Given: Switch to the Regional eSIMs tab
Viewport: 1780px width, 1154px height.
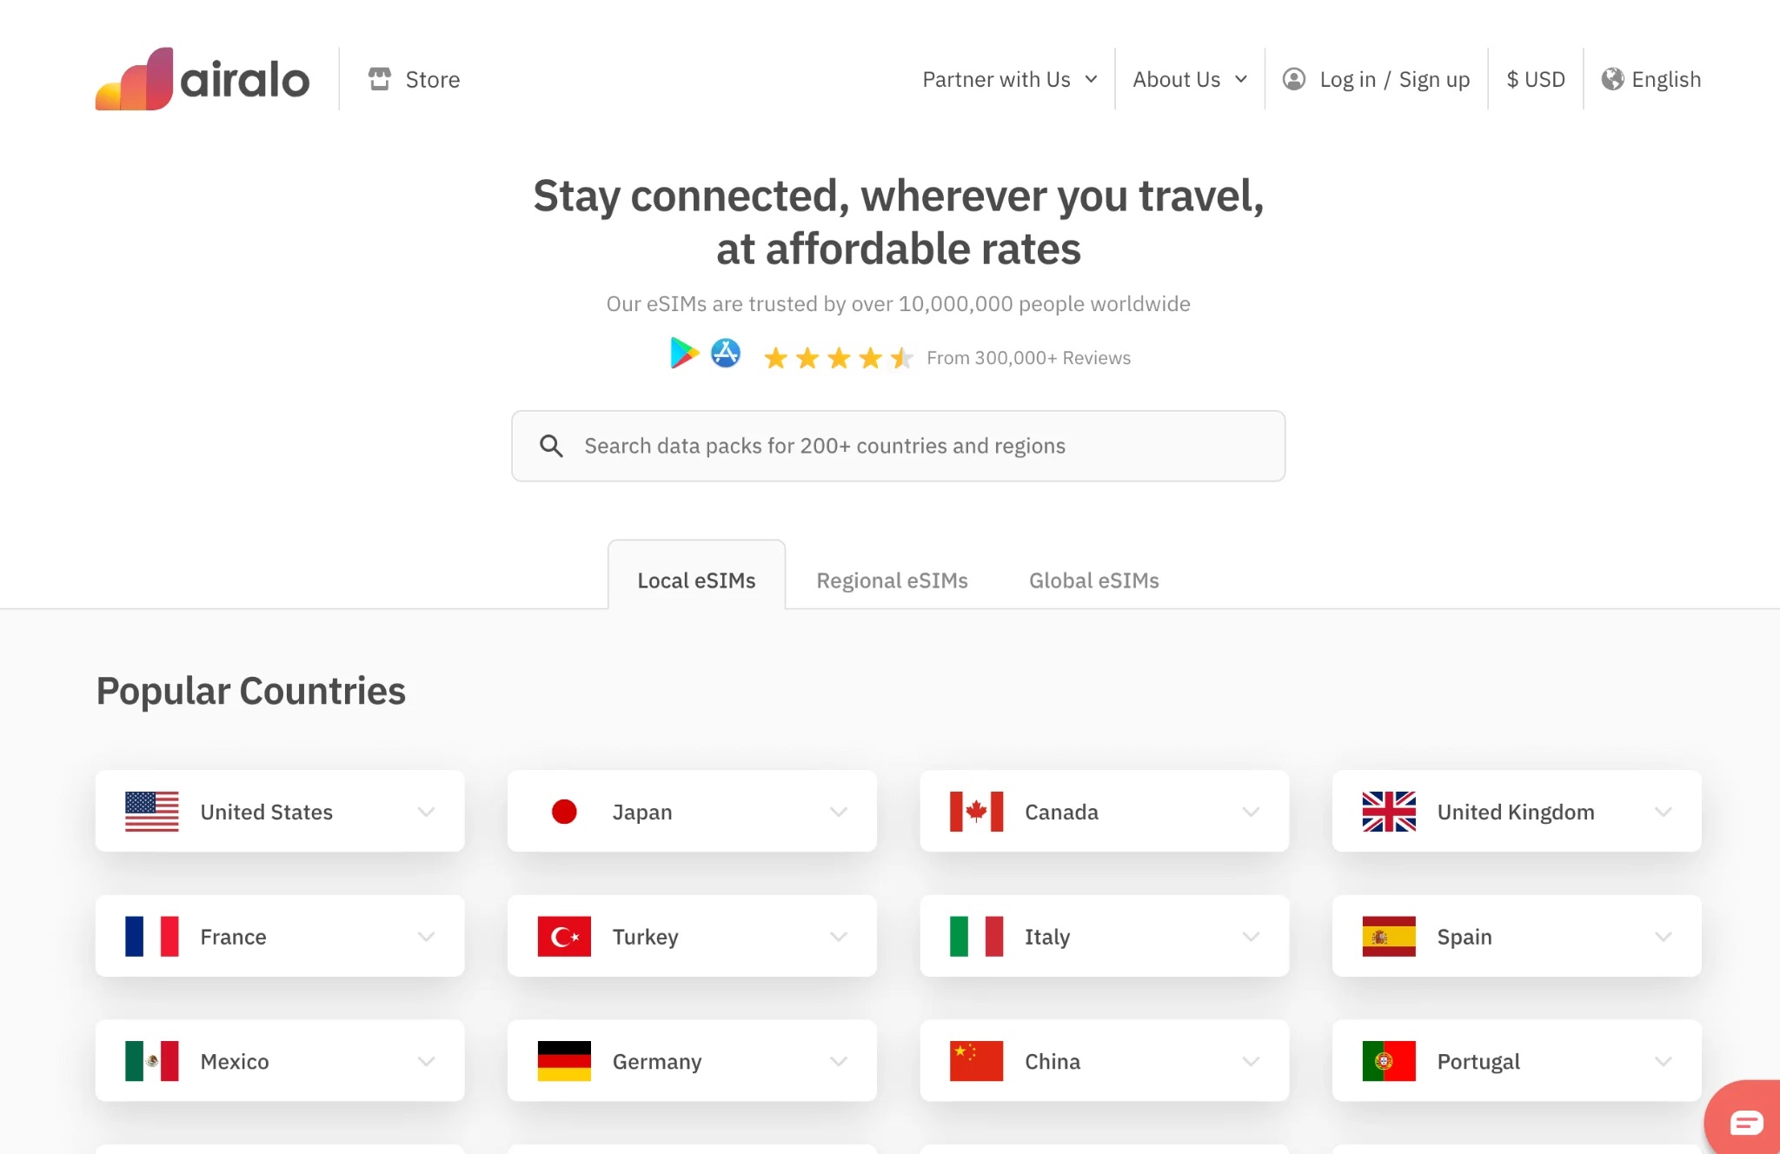Looking at the screenshot, I should 892,580.
